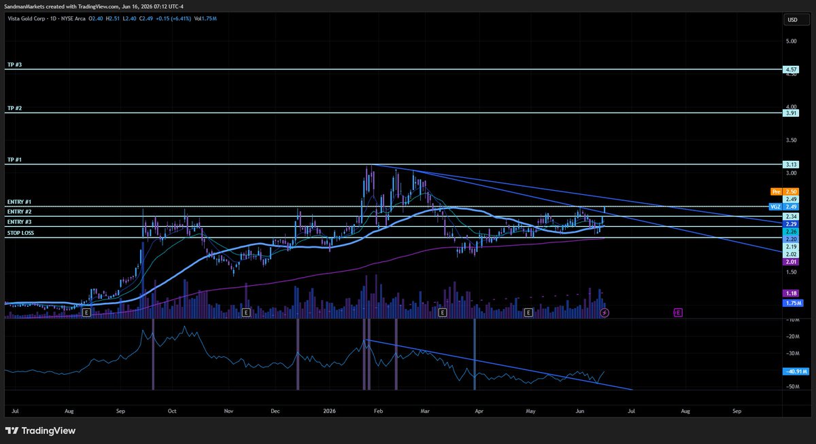The width and height of the screenshot is (816, 444).
Task: Click the Oct label on time axis
Action: [x=172, y=411]
